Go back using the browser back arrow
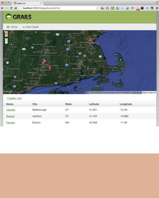Screen dimensions: 159x198 tap(2, 8)
